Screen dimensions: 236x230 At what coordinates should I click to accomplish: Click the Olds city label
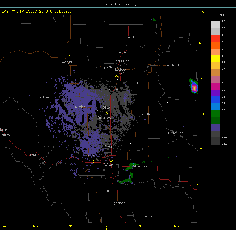coord(106,108)
